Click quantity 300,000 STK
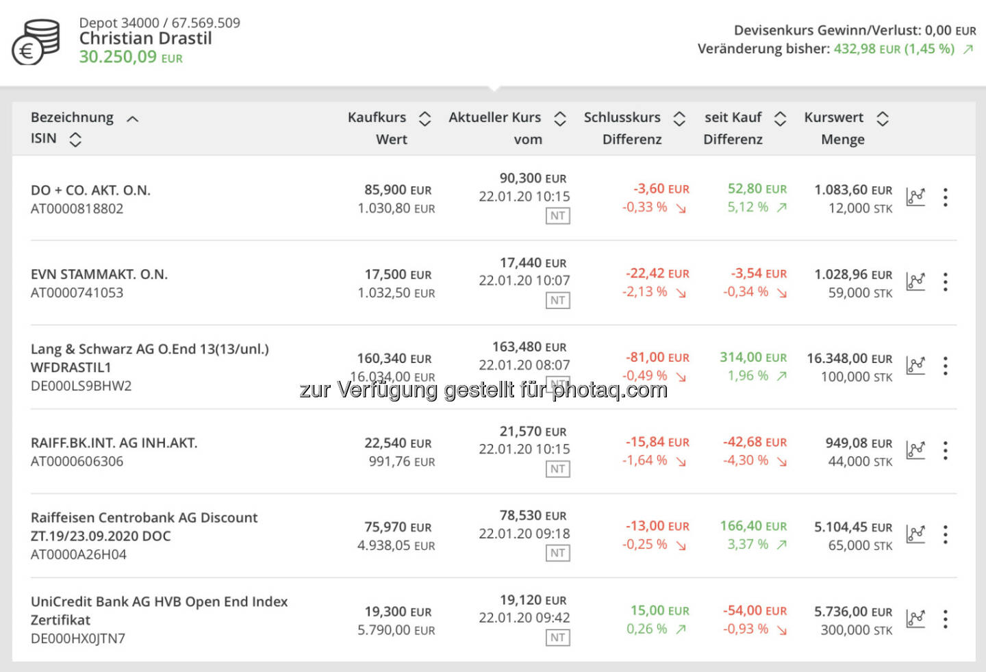 pos(857,630)
